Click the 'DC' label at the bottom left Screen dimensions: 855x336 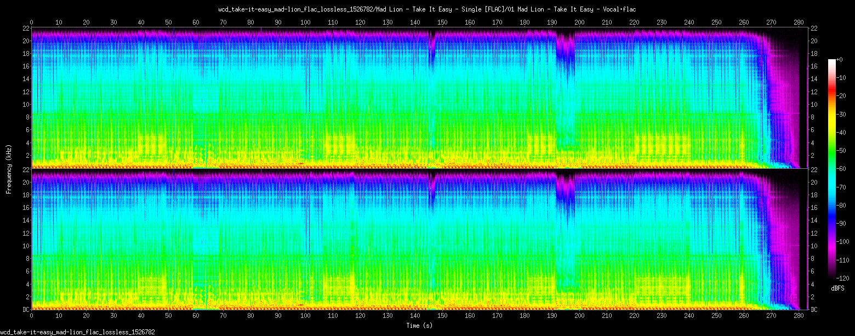pos(25,310)
